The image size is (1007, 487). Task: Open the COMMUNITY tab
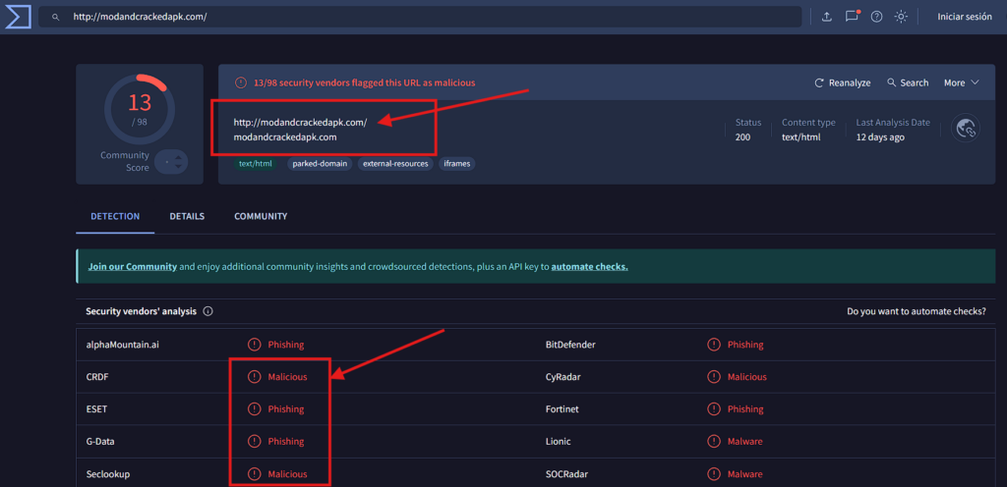pyautogui.click(x=261, y=216)
